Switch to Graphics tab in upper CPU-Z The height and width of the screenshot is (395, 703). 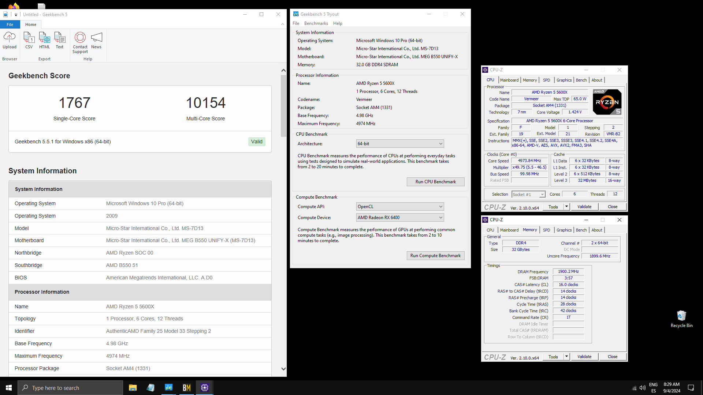coord(564,80)
